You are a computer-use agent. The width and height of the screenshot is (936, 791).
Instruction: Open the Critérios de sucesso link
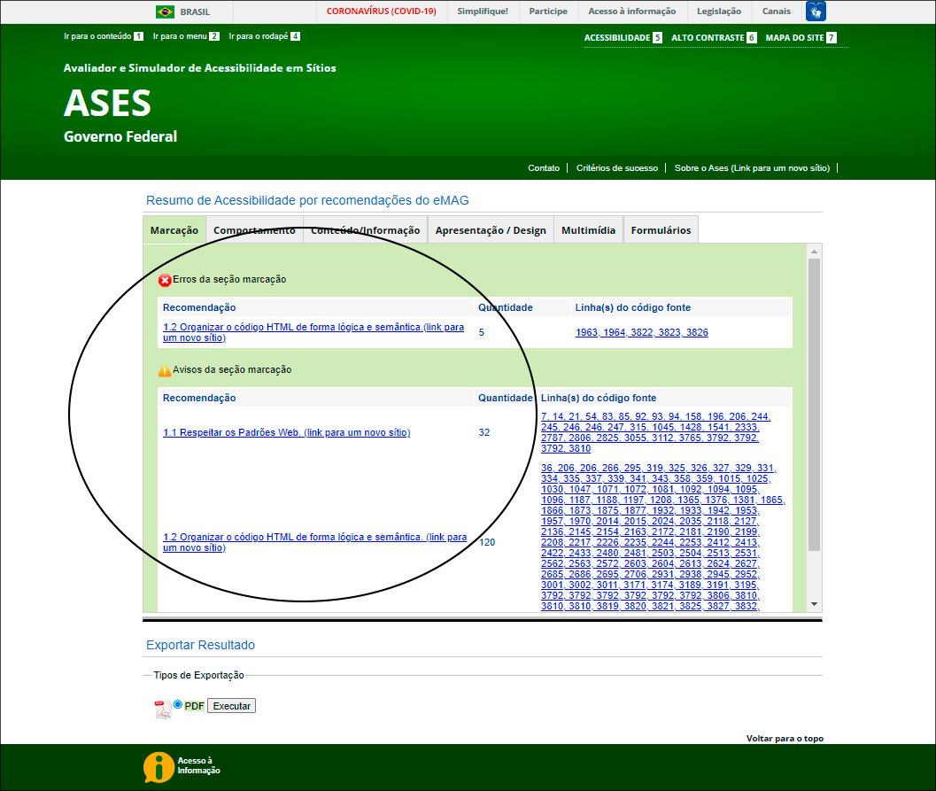[616, 168]
